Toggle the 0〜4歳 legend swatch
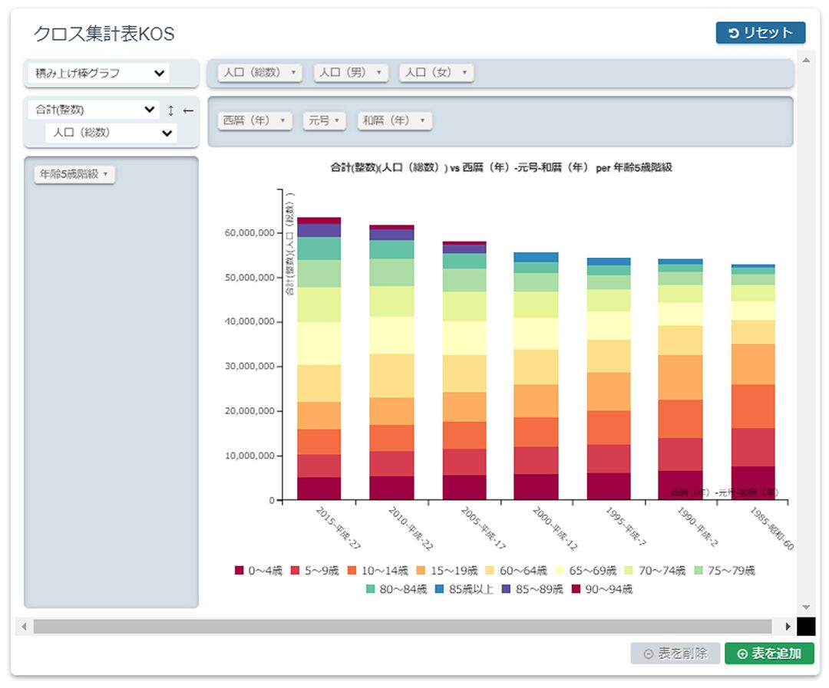This screenshot has width=829, height=688. click(x=239, y=571)
